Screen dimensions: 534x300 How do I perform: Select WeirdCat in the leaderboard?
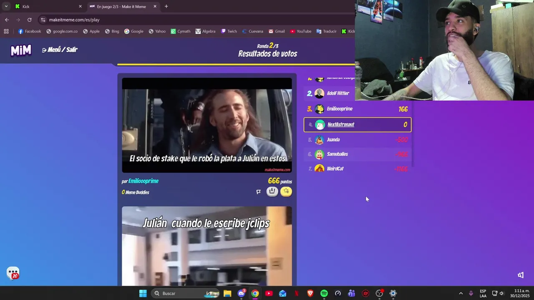coord(358,169)
